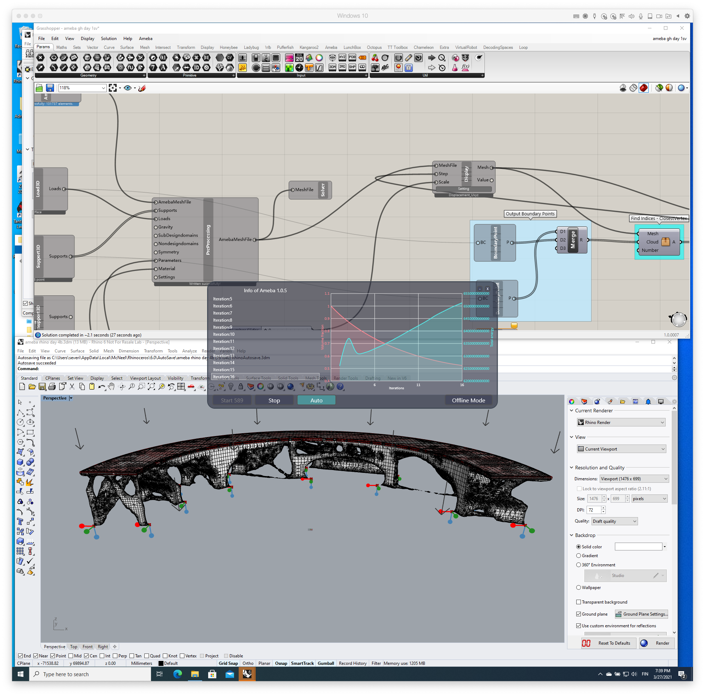
Task: Click the Circle parameter hexagon icon
Action: 54,58
